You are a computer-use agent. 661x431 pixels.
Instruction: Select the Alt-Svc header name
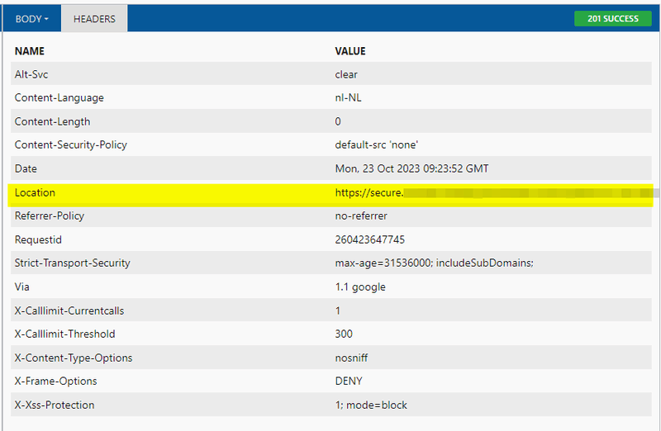click(x=31, y=74)
